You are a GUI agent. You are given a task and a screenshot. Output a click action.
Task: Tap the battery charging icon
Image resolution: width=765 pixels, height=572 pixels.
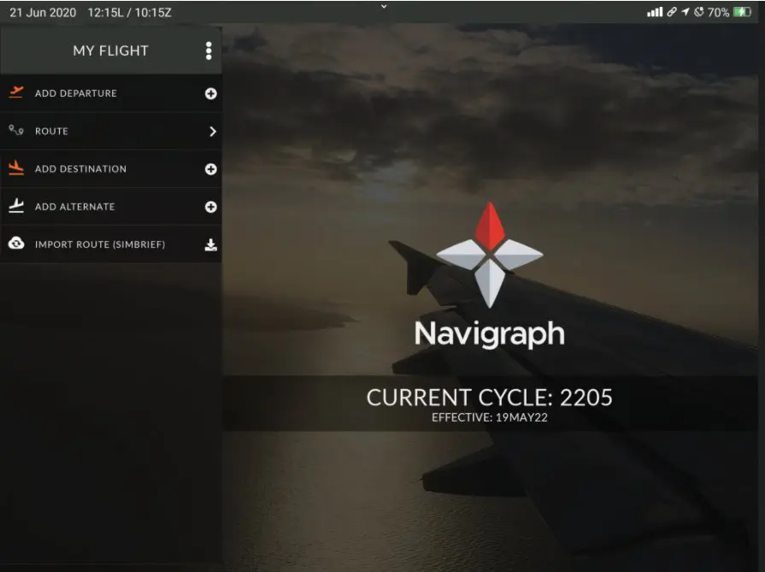pos(742,12)
